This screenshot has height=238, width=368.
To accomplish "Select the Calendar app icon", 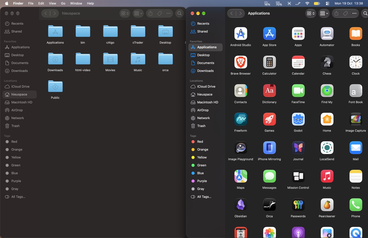I will coord(298,62).
